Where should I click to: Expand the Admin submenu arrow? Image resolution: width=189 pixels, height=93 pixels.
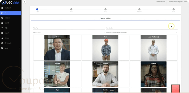point(19,48)
